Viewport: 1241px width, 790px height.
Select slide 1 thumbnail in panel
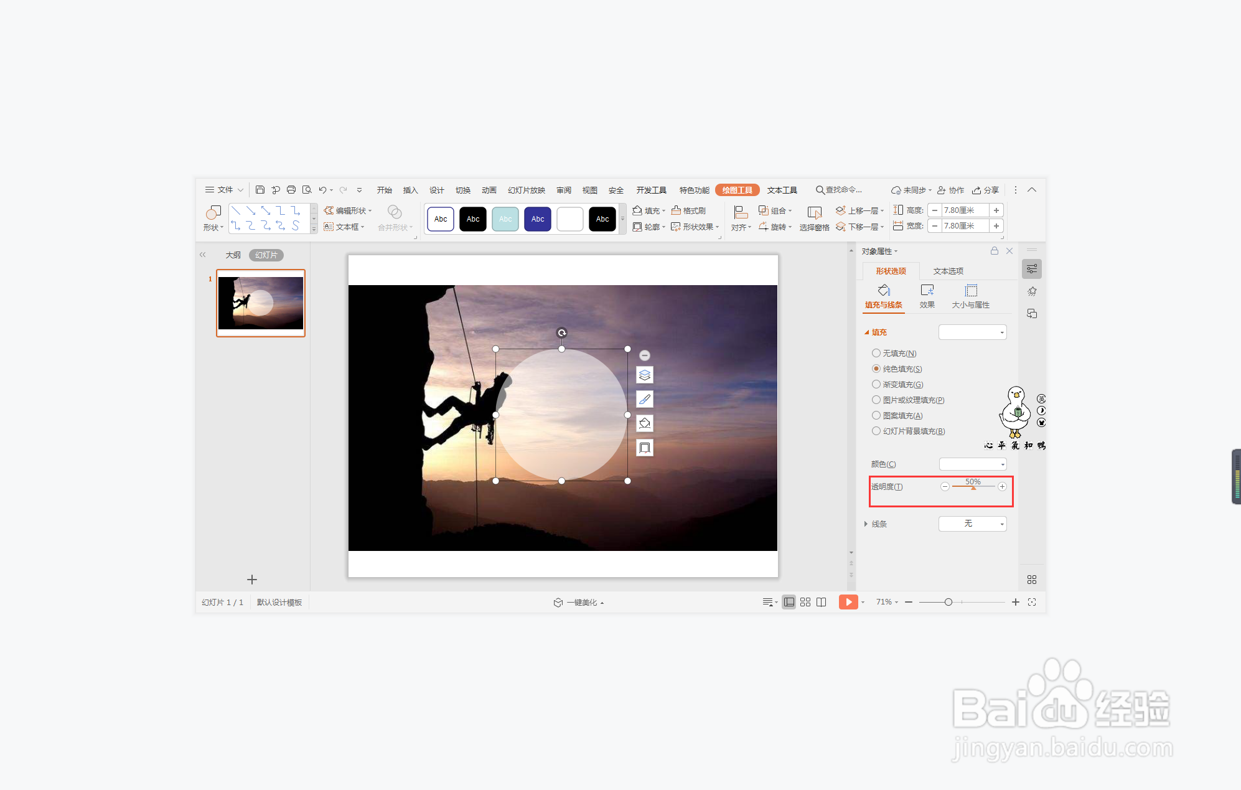pos(261,303)
